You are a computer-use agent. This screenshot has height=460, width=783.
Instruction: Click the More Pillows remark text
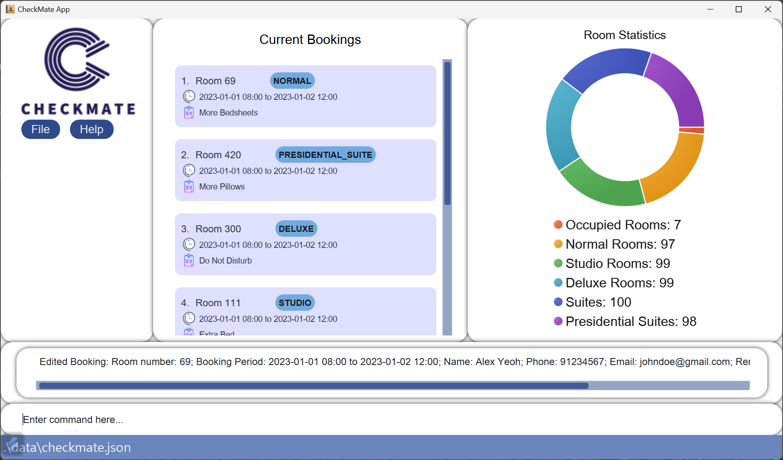tap(222, 187)
